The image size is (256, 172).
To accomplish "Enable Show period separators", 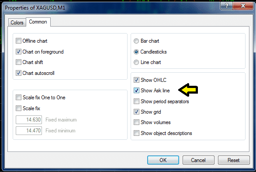I will [136, 101].
